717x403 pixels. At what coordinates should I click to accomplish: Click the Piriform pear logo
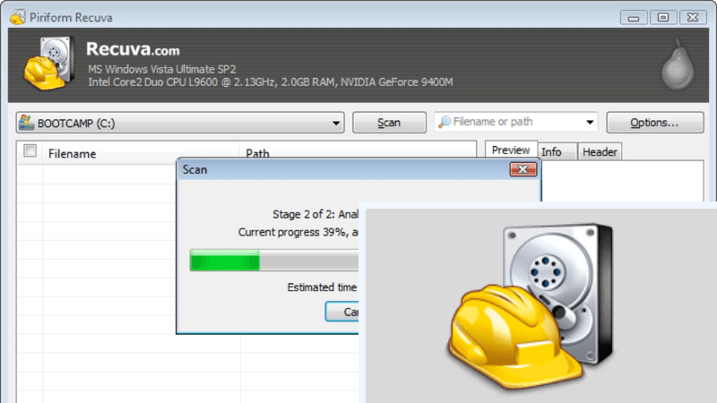pos(677,66)
